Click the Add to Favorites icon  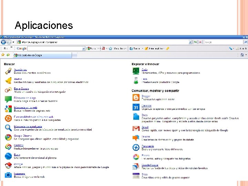(8, 55)
